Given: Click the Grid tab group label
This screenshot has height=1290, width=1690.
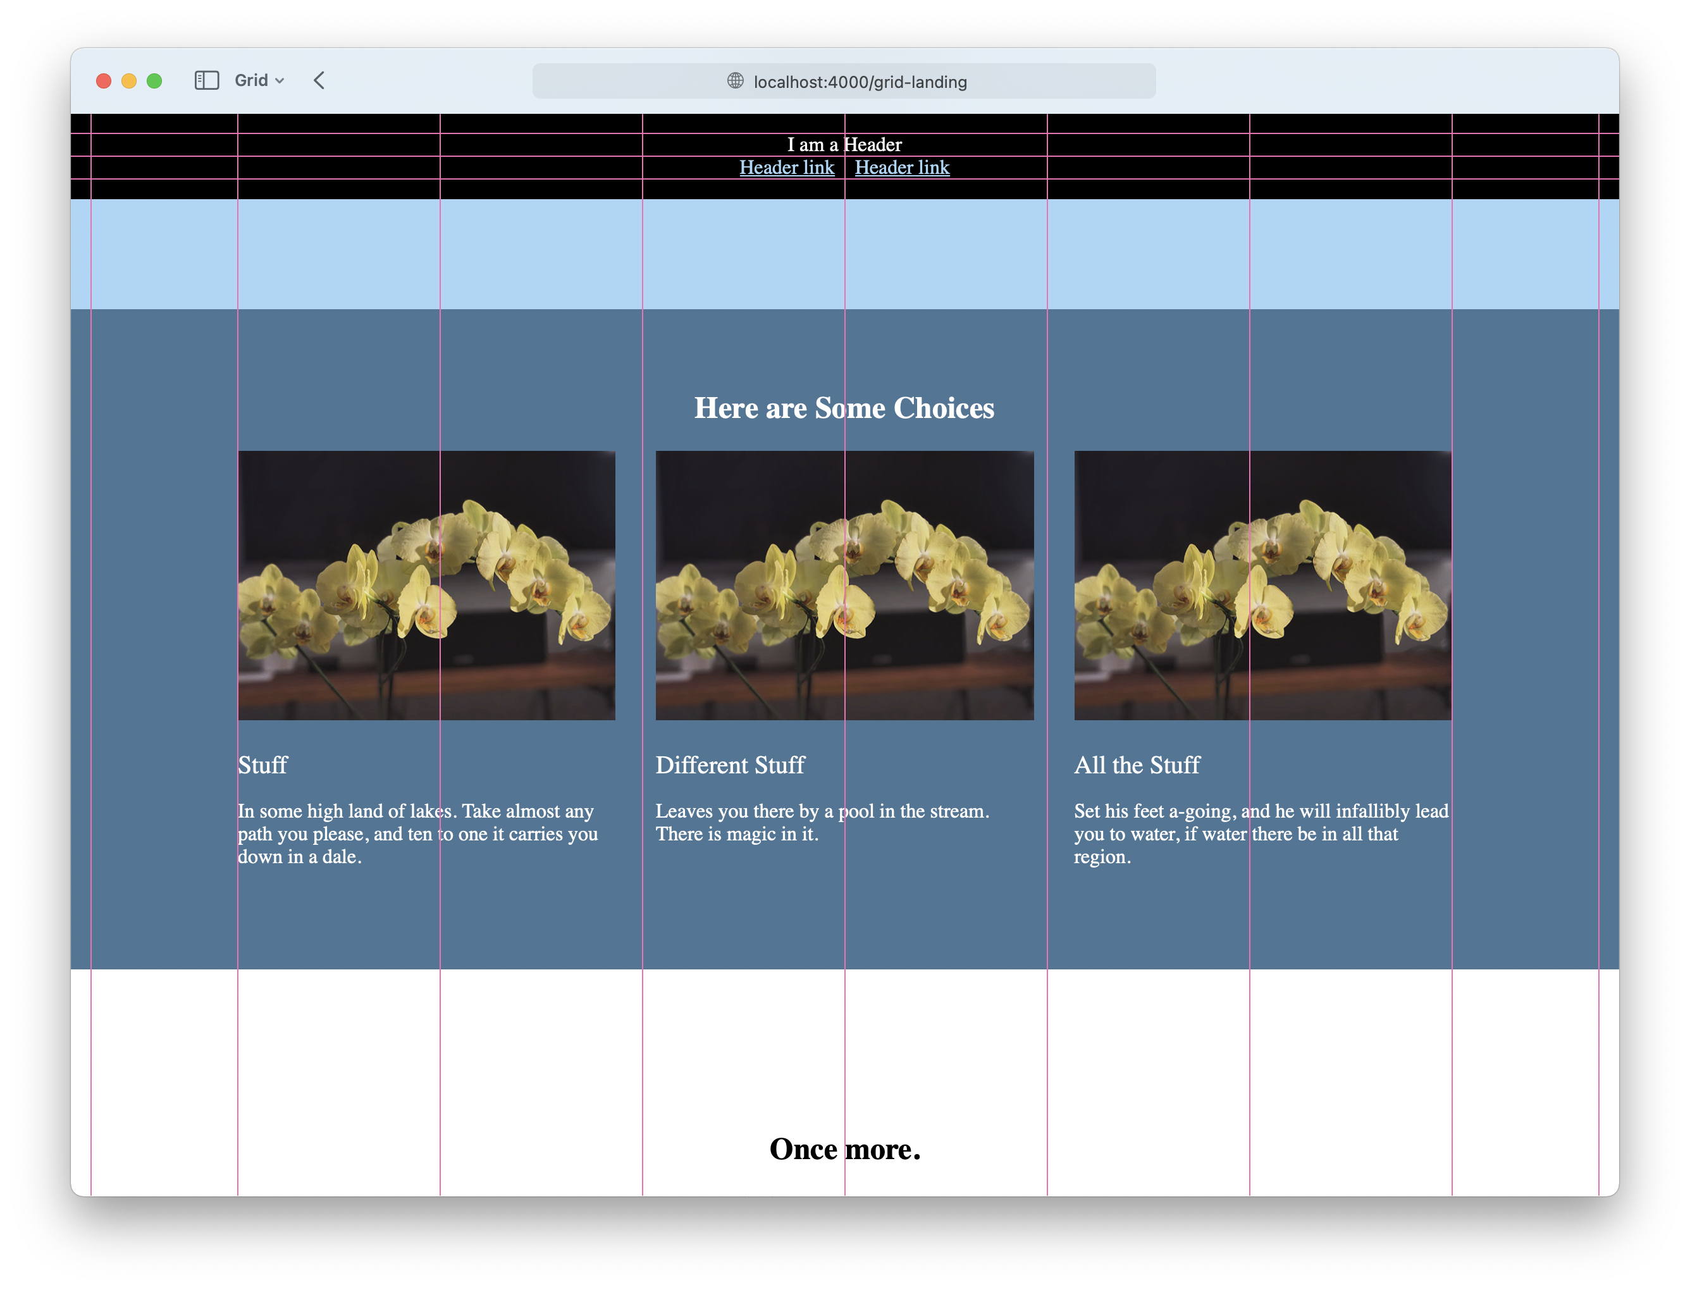Looking at the screenshot, I should coord(251,80).
